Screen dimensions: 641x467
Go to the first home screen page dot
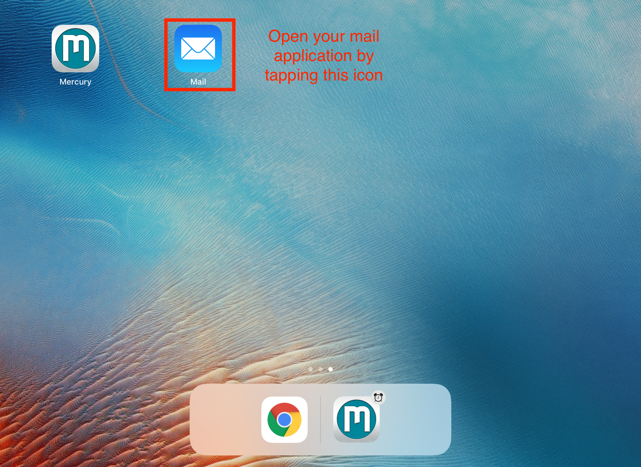(310, 369)
